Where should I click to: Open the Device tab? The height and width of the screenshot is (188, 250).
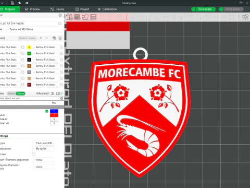[57, 9]
